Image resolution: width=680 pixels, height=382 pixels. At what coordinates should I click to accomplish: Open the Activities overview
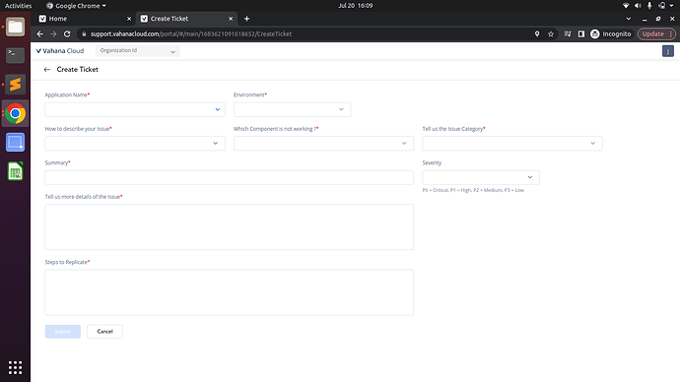(18, 6)
